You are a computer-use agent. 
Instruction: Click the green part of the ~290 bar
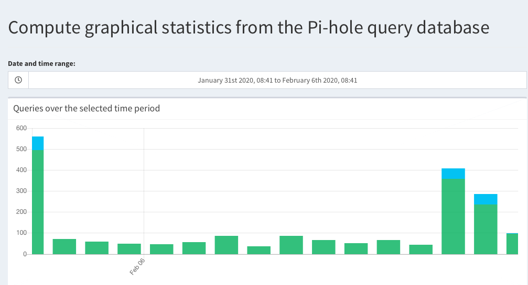(x=486, y=229)
